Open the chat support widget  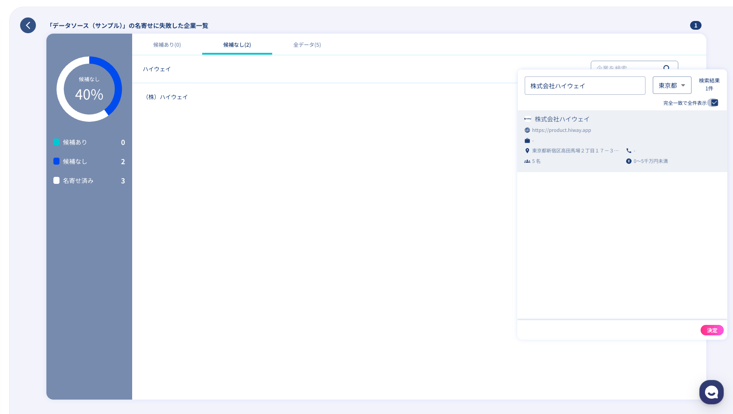(x=711, y=392)
